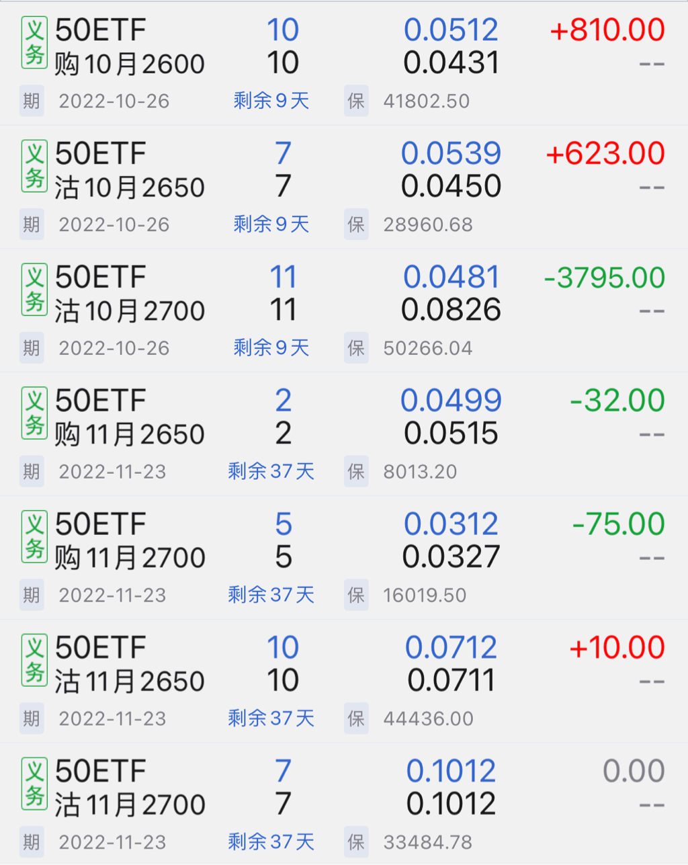Tap the 义务 badge for 购11月2650
The image size is (688, 865).
pos(34,413)
